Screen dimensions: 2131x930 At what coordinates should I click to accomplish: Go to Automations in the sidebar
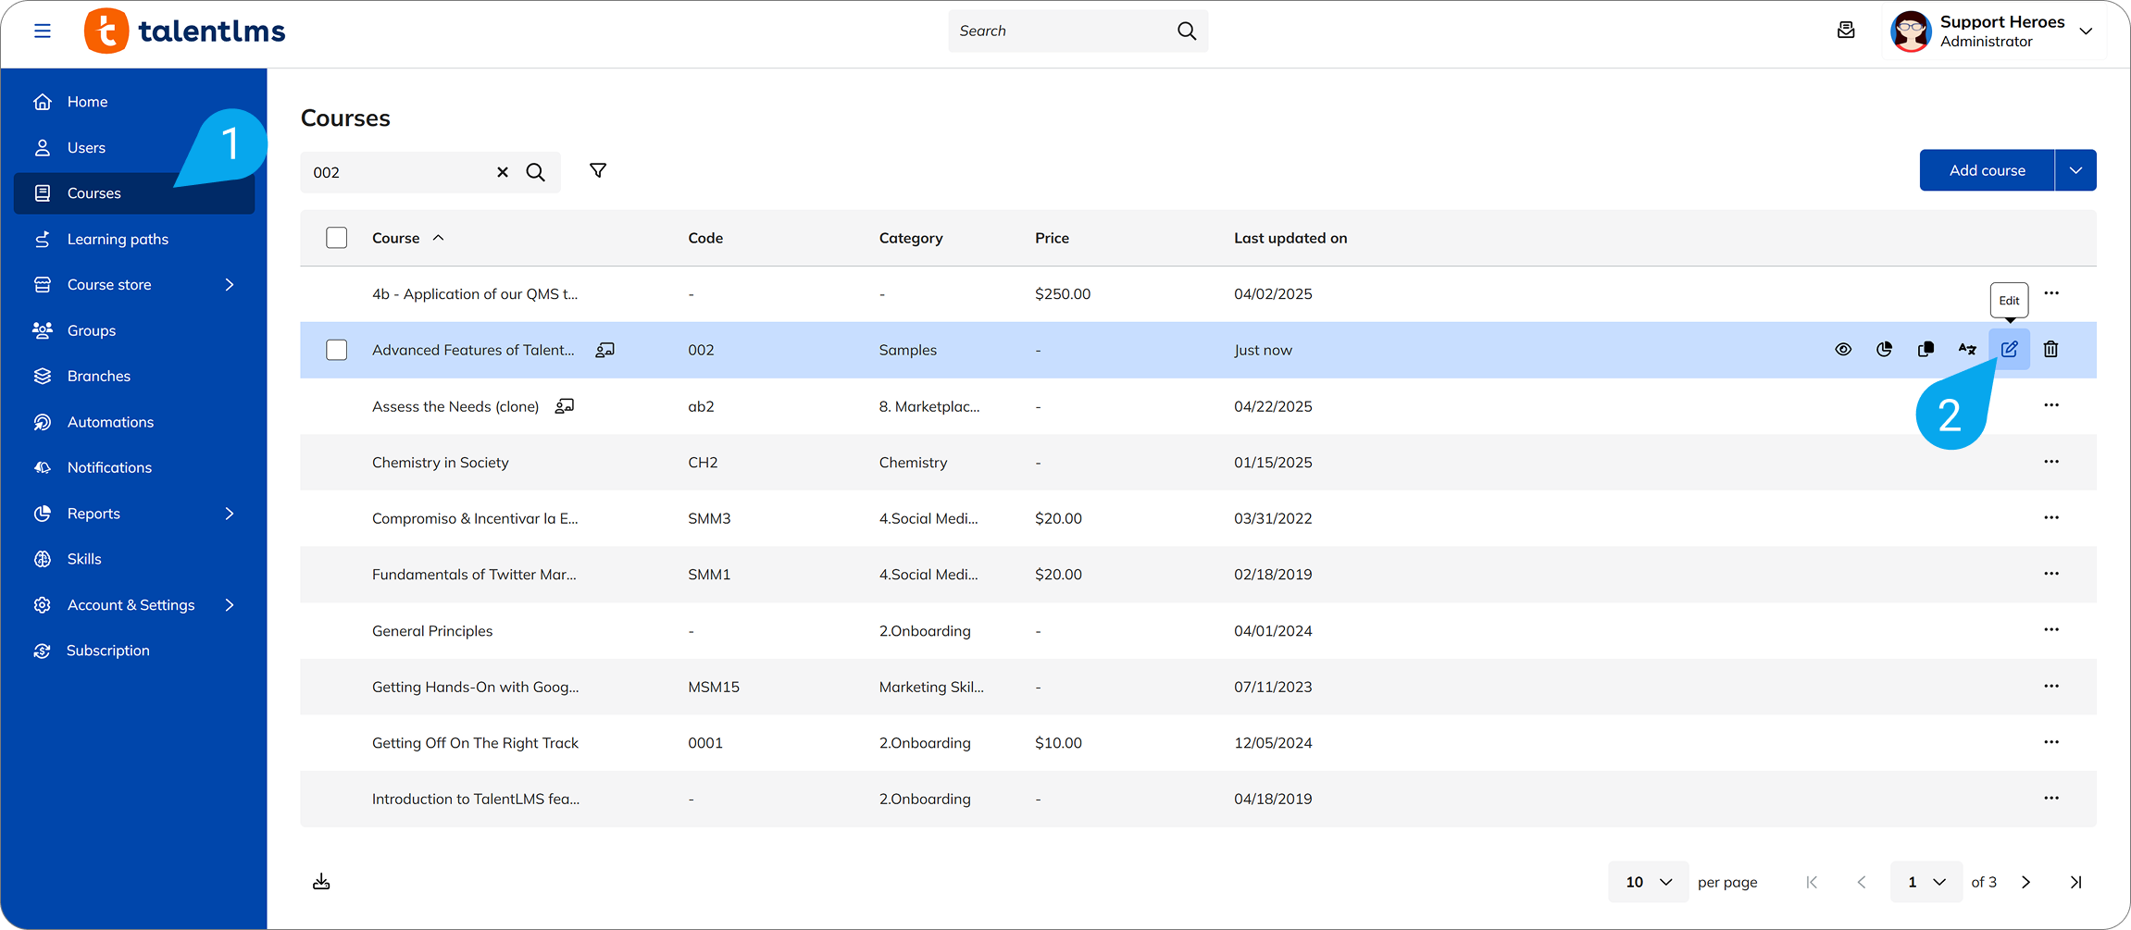coord(110,422)
